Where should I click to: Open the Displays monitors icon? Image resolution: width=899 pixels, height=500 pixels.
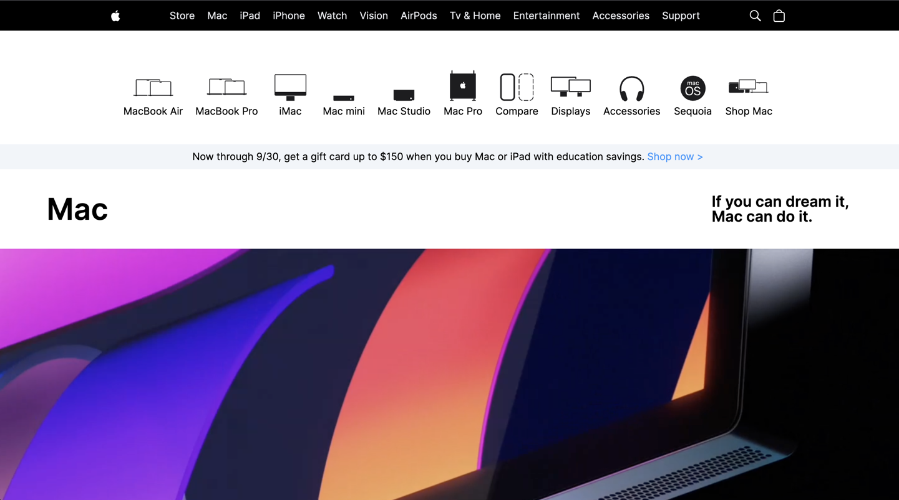coord(571,87)
